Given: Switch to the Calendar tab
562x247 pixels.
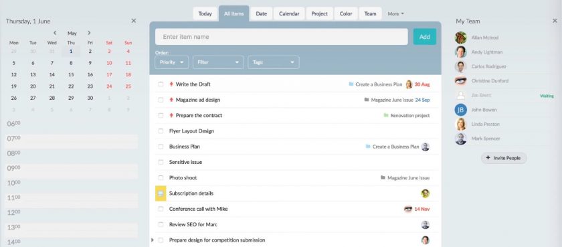Looking at the screenshot, I should [x=289, y=13].
